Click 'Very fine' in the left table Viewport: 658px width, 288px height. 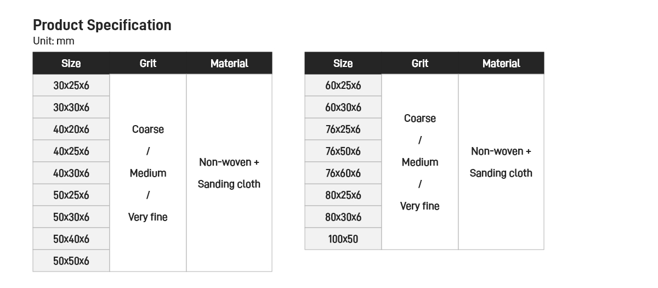(148, 217)
